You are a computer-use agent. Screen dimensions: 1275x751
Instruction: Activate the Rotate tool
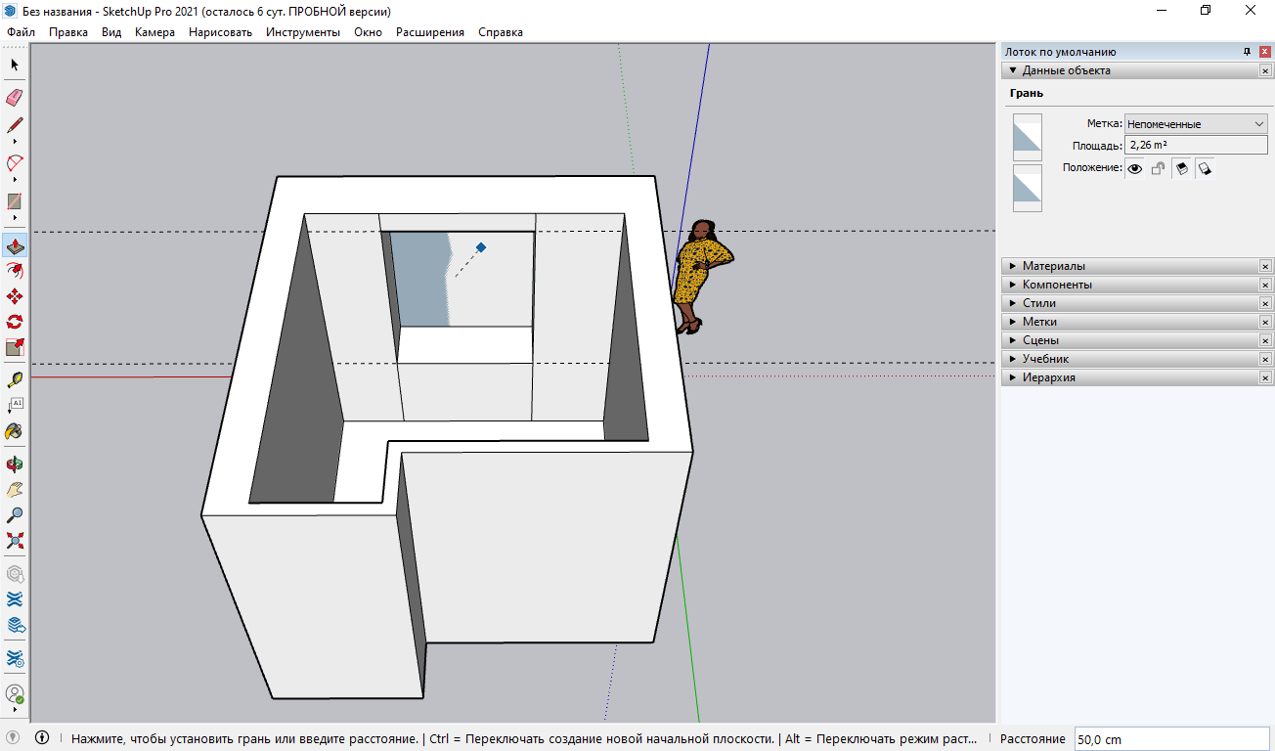click(x=15, y=321)
